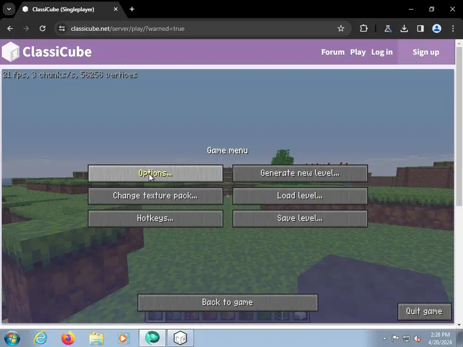Click the muted volume tray icon
Viewport: 463px width, 347px height.
click(x=417, y=338)
